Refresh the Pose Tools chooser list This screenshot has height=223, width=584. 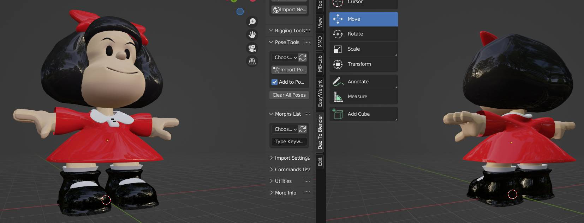pyautogui.click(x=303, y=57)
